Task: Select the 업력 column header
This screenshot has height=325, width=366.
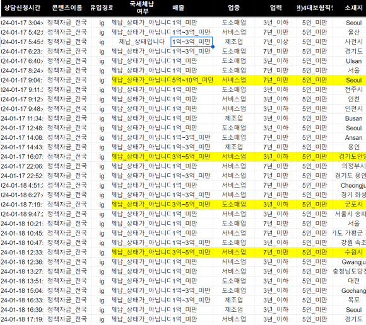Action: click(x=276, y=8)
